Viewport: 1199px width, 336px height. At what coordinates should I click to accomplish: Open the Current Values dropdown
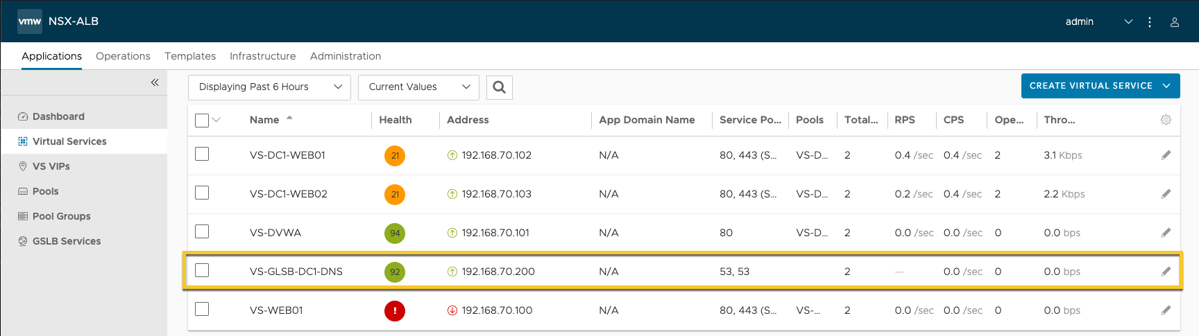click(418, 87)
